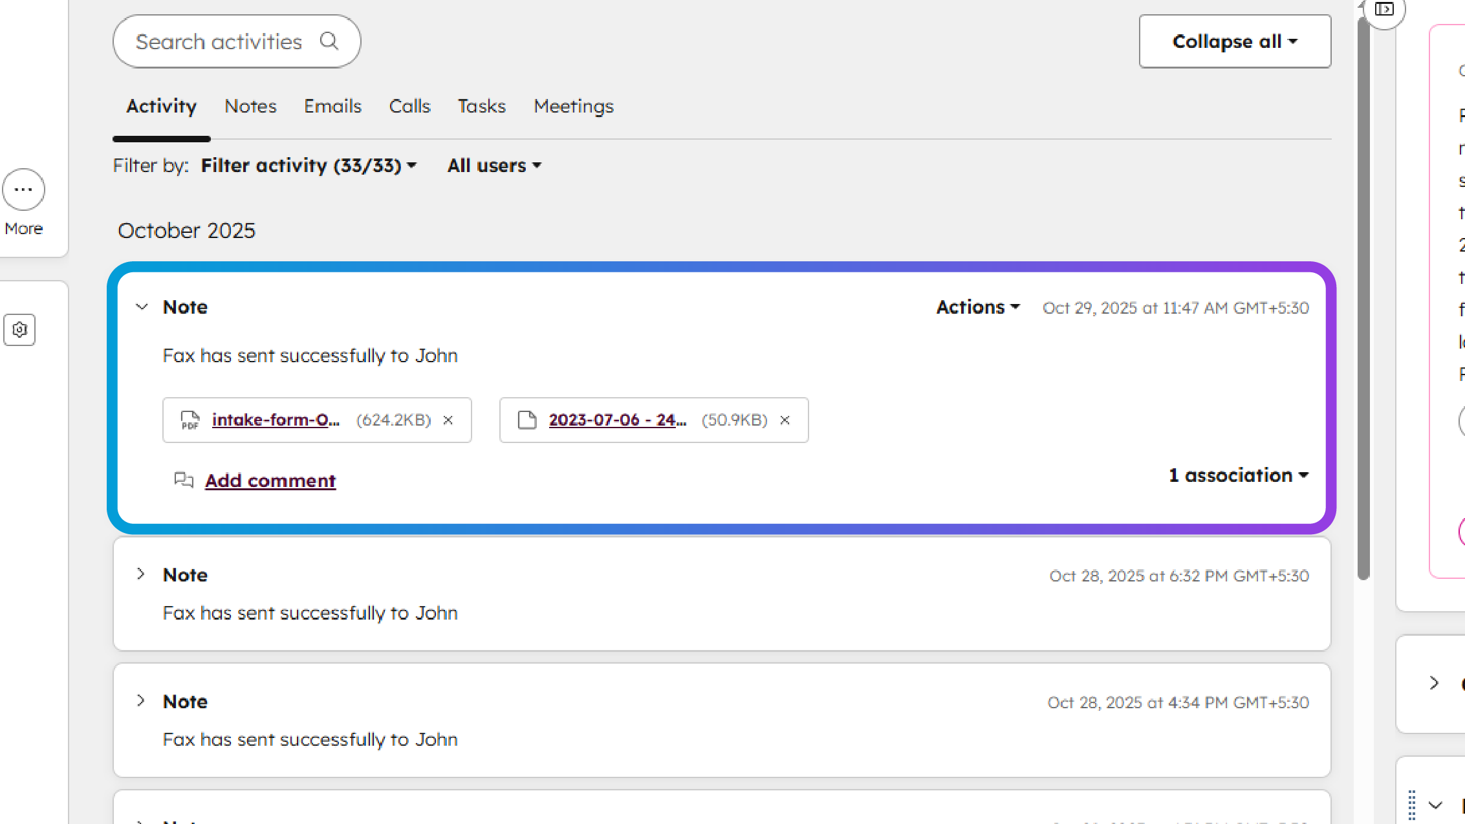Open the Collapse all dropdown

coord(1234,41)
